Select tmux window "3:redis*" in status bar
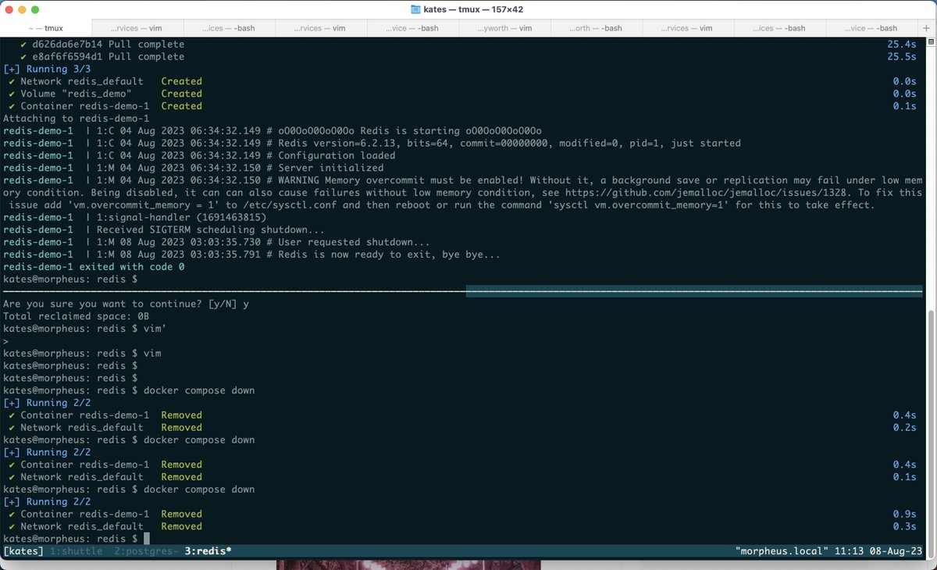Viewport: 937px width, 570px height. pos(208,551)
